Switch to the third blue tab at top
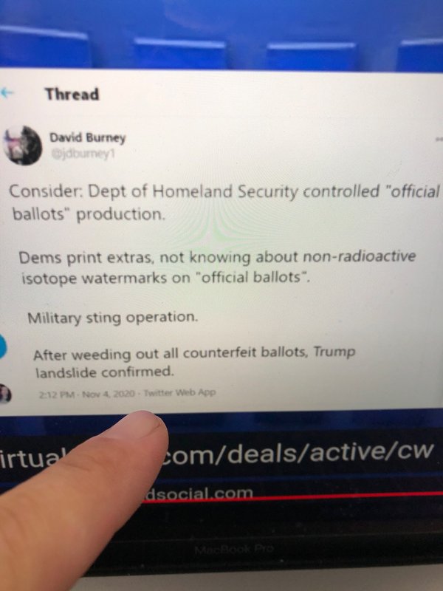 (311, 56)
